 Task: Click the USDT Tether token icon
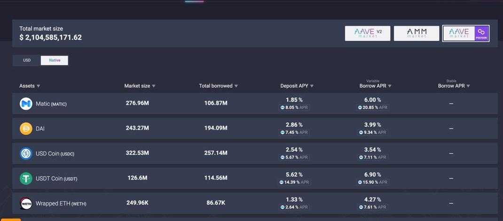click(x=26, y=178)
